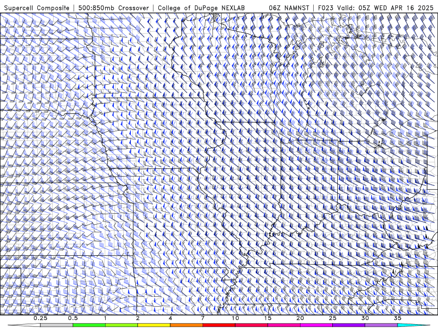Click the legend value 30
The width and height of the screenshot is (438, 328).
coord(365,318)
